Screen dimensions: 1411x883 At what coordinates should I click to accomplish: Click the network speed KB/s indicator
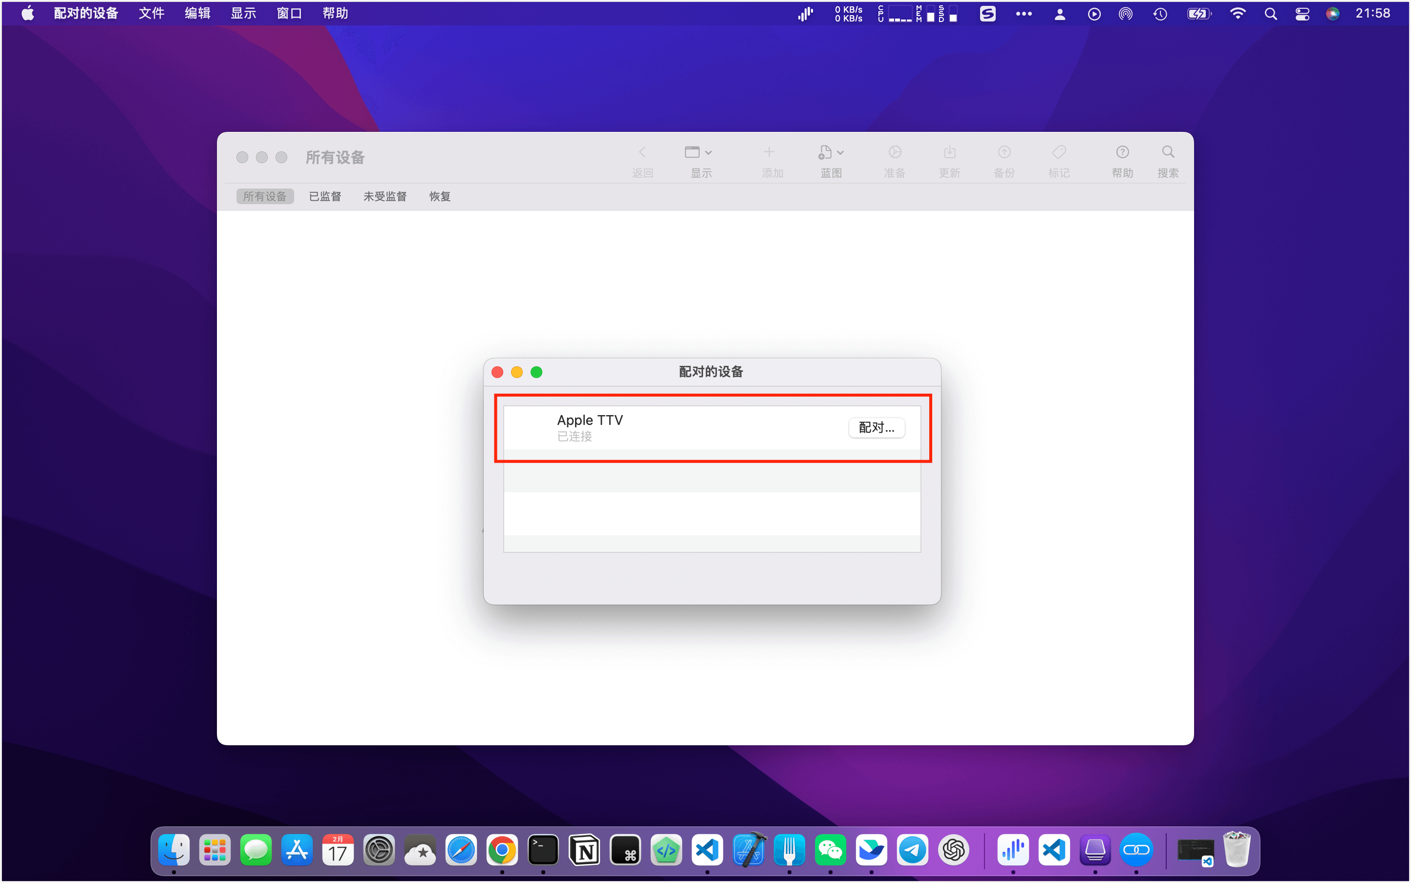coord(848,14)
